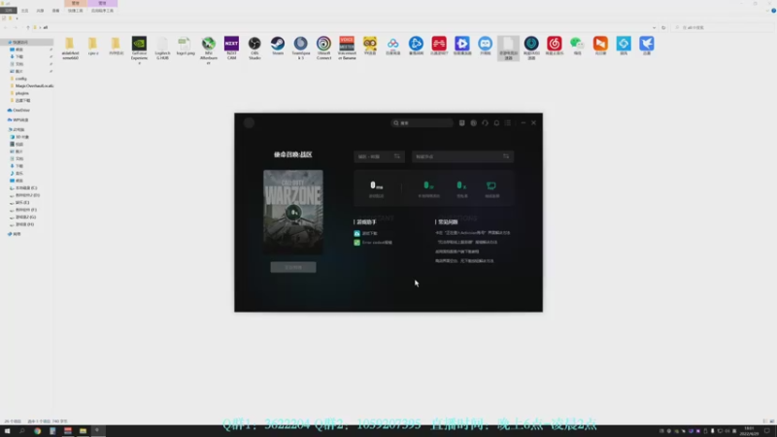Click accelerator user avatar circle

tap(250, 123)
